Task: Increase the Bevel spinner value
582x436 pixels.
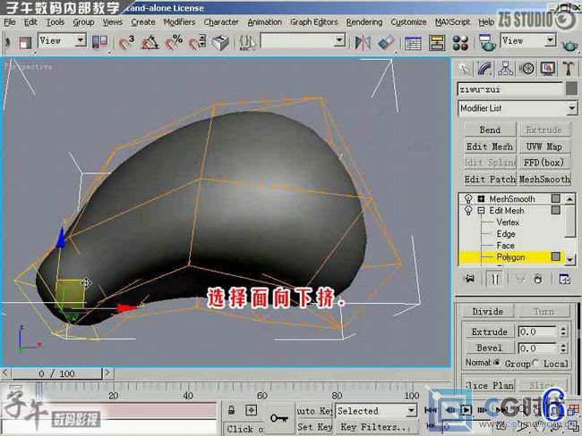Action: coord(564,345)
